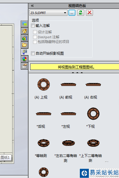Screen dimensions: 119x178
Task: Switch to the 图纸1 sheet tab
Action: point(5,158)
